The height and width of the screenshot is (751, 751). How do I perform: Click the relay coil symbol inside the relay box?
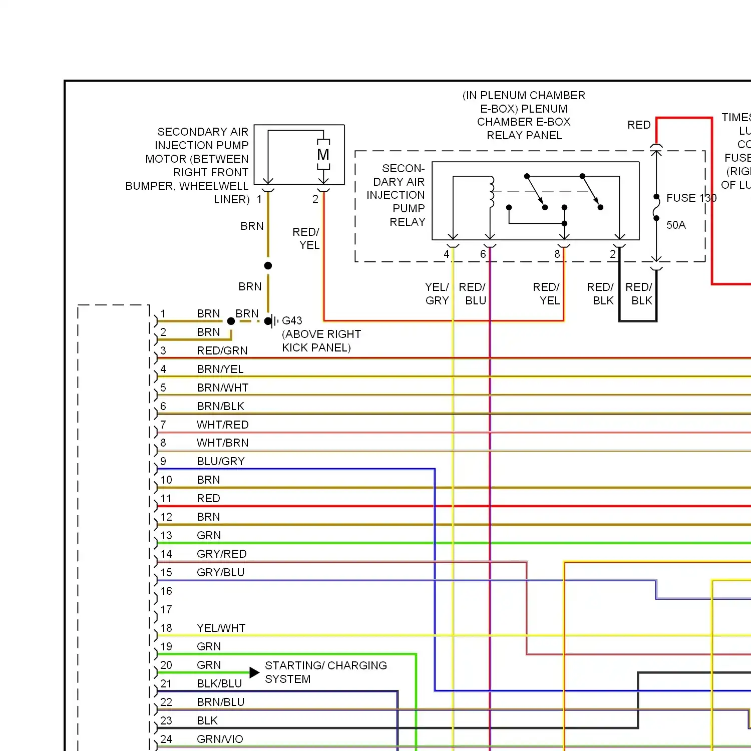click(x=492, y=192)
